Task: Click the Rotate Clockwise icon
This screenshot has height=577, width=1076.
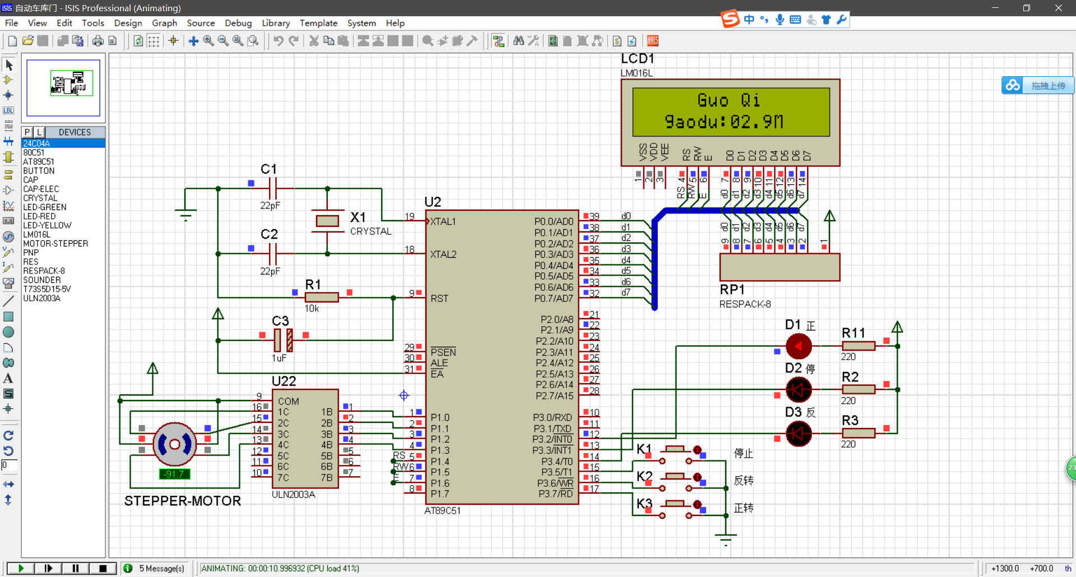Action: (x=8, y=435)
